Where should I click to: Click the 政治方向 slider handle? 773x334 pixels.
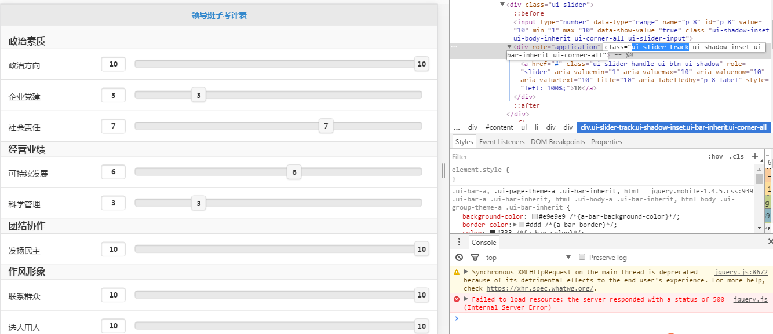click(422, 64)
